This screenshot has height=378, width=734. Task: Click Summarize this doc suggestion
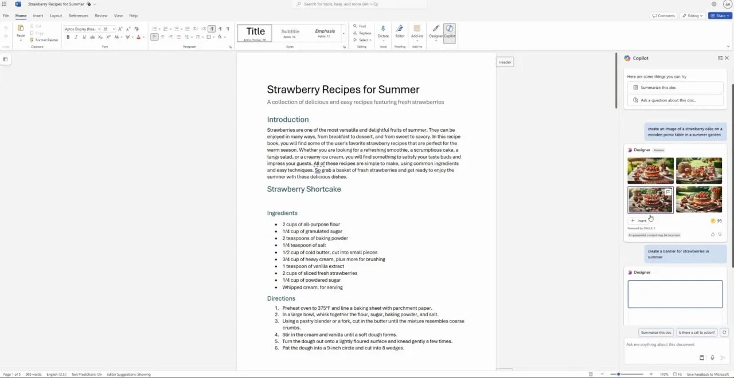675,88
